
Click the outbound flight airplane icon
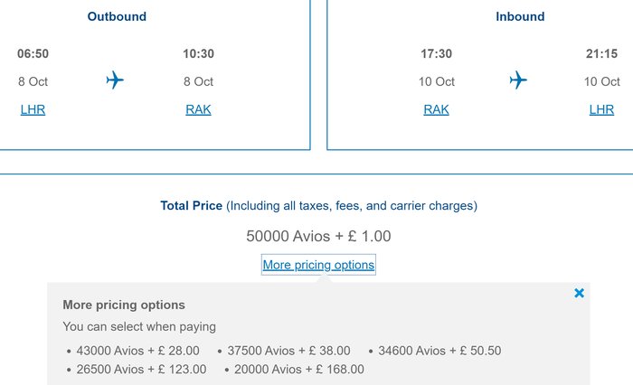tap(115, 80)
